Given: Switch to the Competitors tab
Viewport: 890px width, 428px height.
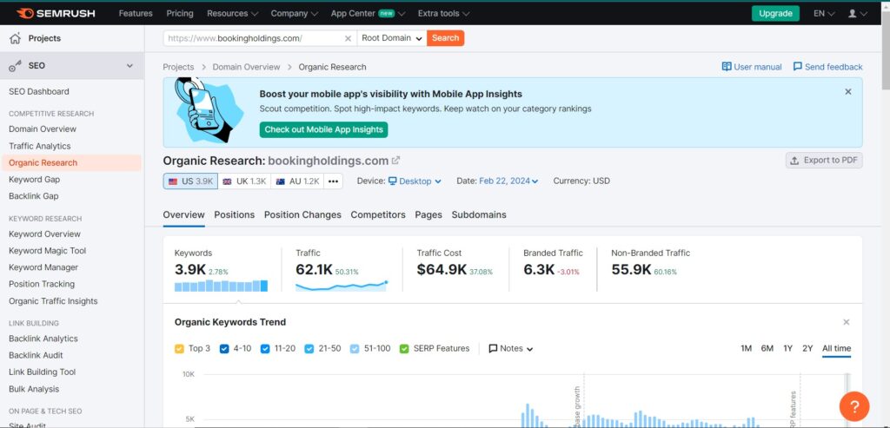Looking at the screenshot, I should (x=378, y=214).
